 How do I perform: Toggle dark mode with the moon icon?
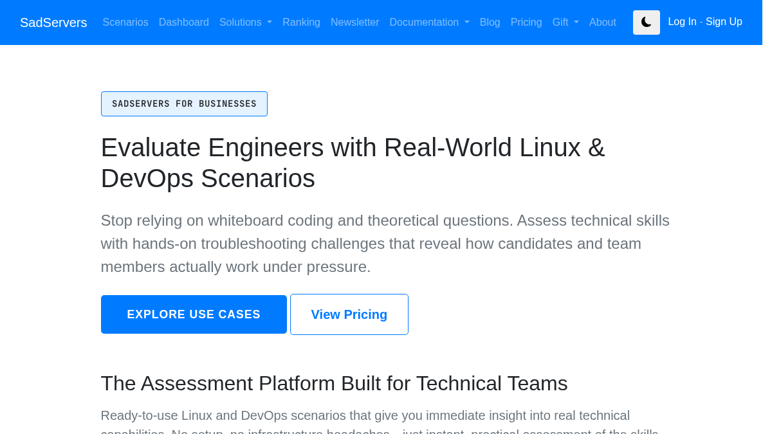click(x=646, y=23)
